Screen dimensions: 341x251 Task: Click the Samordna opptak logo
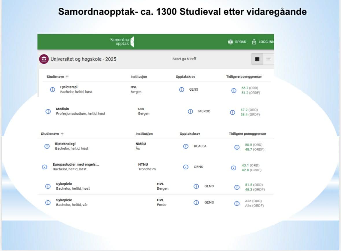point(122,42)
